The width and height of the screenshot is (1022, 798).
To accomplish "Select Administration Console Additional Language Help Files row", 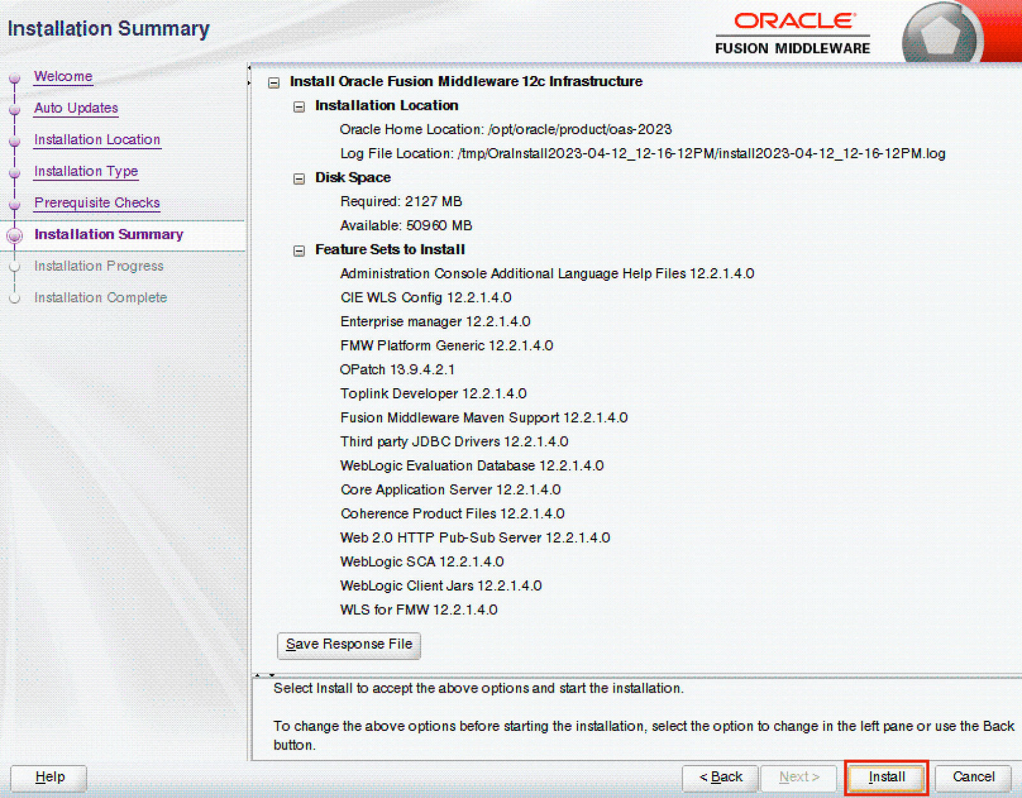I will [x=547, y=274].
